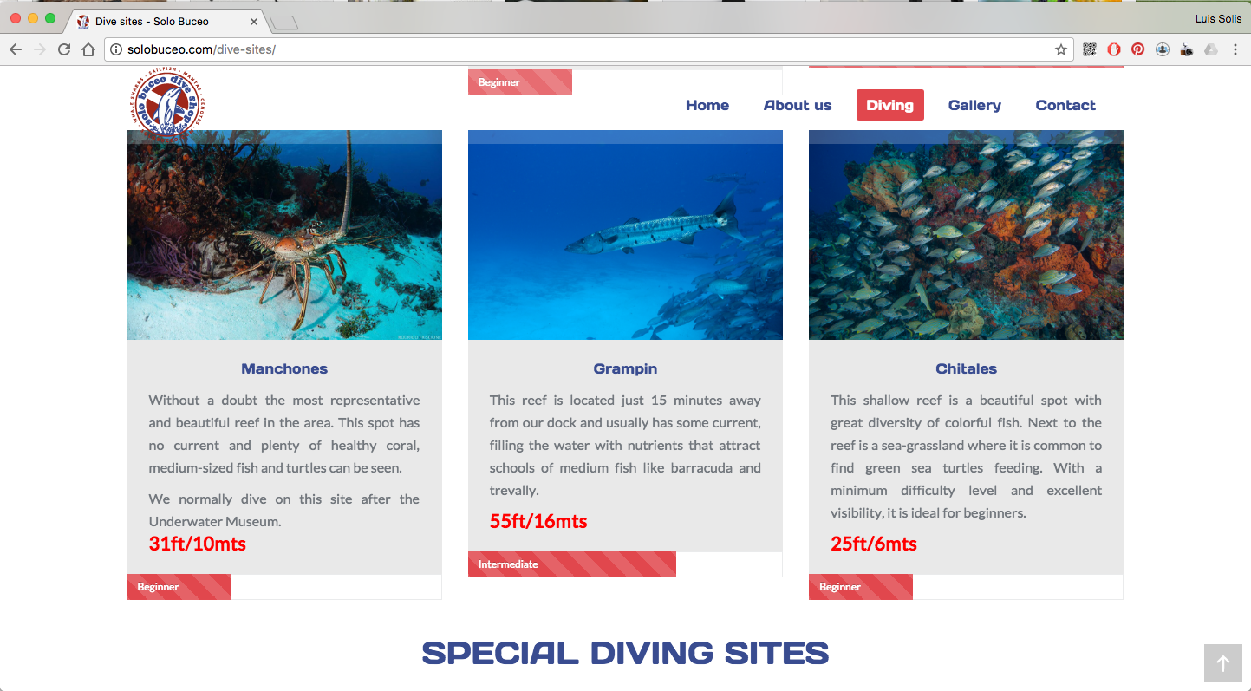Open the AdBlock stop-hand extension
The height and width of the screenshot is (691, 1251).
(x=1114, y=49)
